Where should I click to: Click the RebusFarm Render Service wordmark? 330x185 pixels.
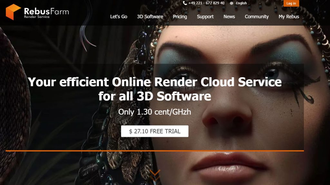coord(46,13)
